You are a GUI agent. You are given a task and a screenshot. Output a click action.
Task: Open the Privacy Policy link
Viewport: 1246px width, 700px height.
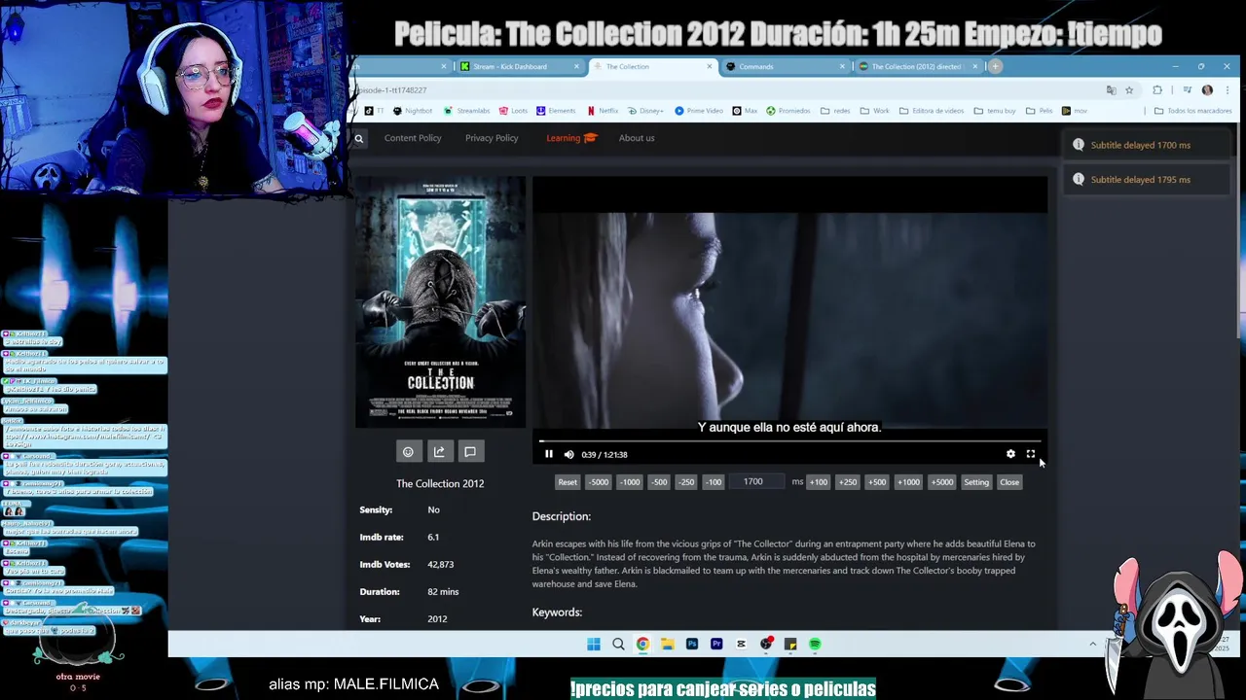pyautogui.click(x=492, y=138)
